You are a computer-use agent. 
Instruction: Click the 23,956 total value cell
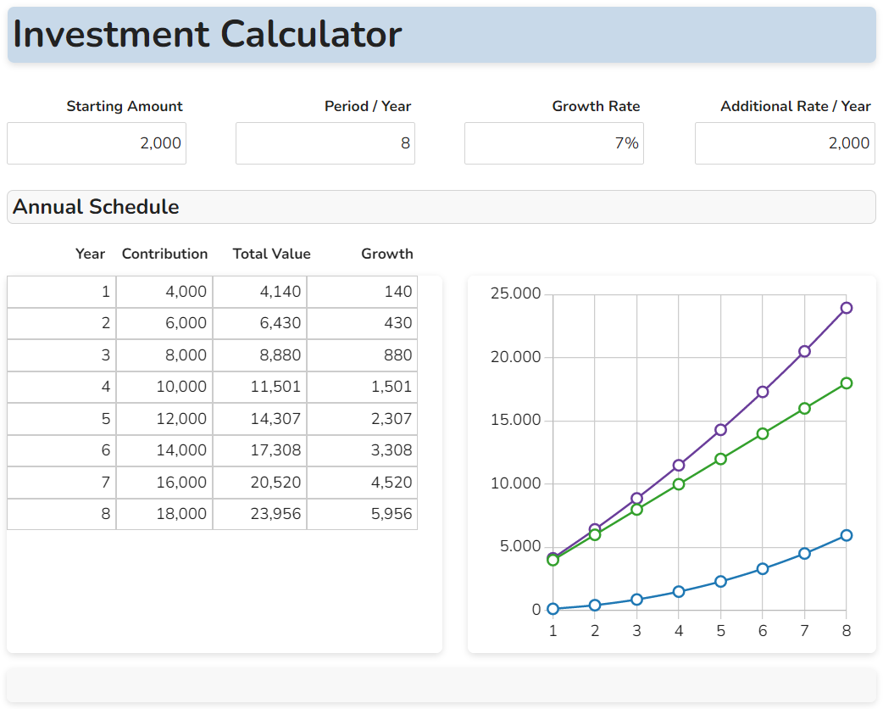[260, 514]
